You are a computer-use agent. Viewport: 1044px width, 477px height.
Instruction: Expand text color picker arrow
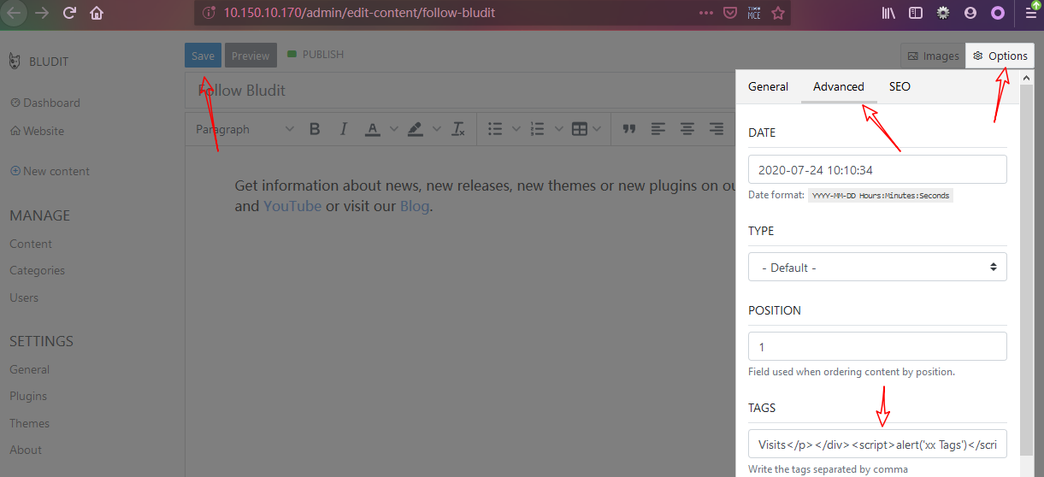click(x=394, y=129)
